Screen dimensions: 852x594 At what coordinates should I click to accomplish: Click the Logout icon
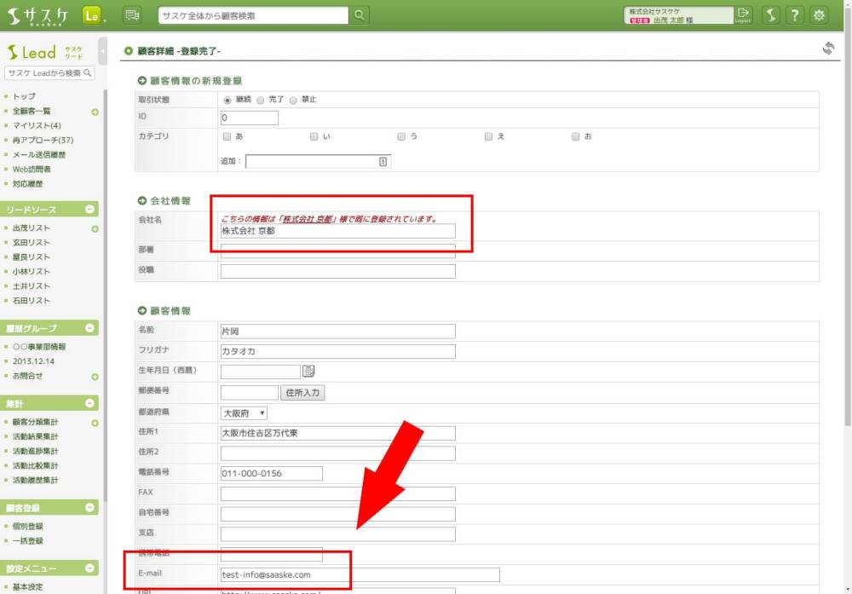[x=743, y=14]
